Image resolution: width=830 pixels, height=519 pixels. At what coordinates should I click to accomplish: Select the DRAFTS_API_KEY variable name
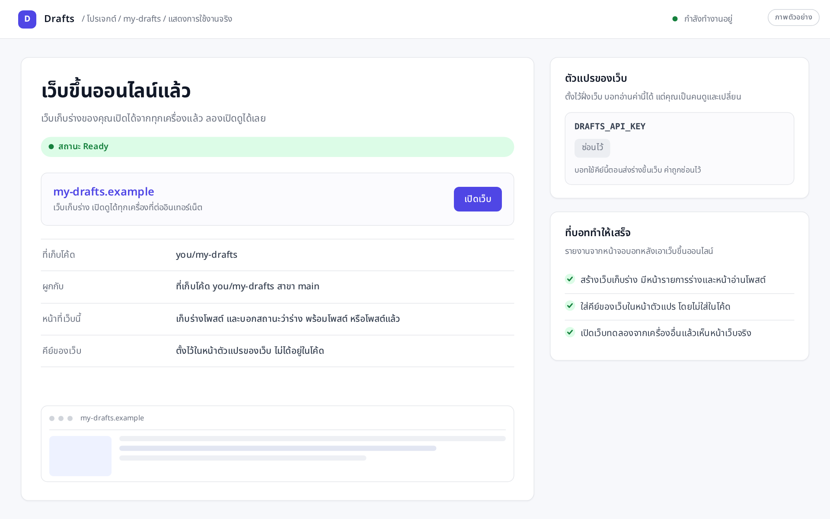(610, 126)
